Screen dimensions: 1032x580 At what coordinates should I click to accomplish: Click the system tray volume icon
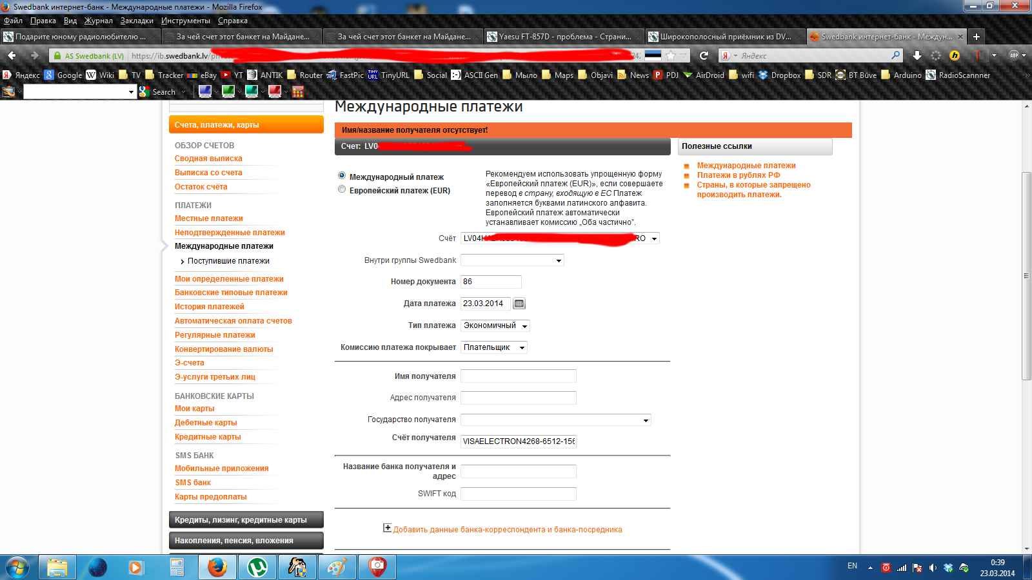pyautogui.click(x=932, y=568)
